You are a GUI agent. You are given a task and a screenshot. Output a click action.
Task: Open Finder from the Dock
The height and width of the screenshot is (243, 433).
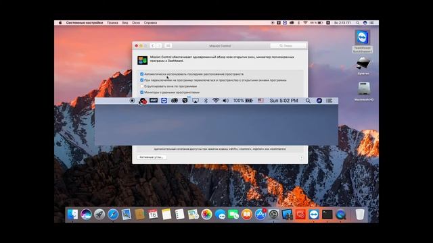coord(72,214)
